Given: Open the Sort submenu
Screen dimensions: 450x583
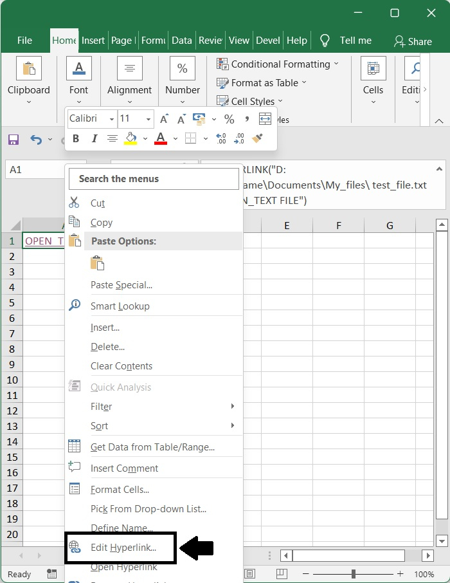Looking at the screenshot, I should [x=154, y=426].
